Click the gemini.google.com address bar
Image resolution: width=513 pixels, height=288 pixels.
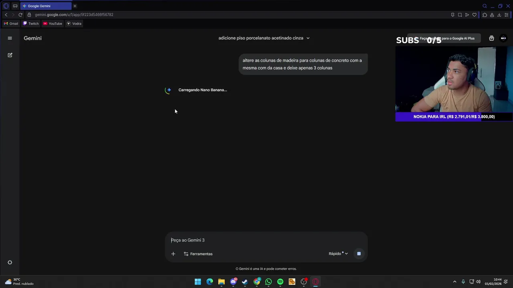(74, 15)
